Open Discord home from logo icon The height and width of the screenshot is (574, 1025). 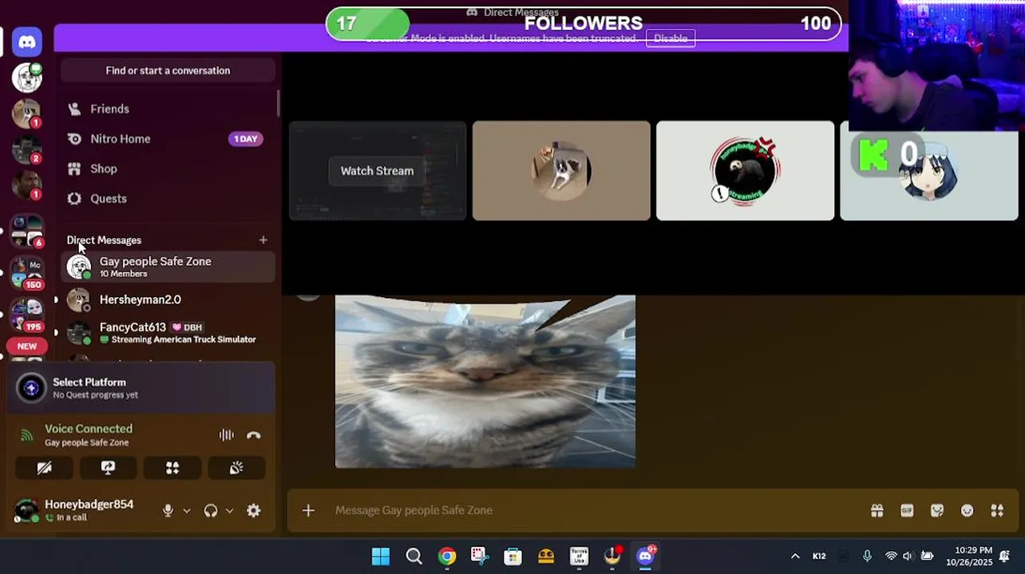point(26,41)
